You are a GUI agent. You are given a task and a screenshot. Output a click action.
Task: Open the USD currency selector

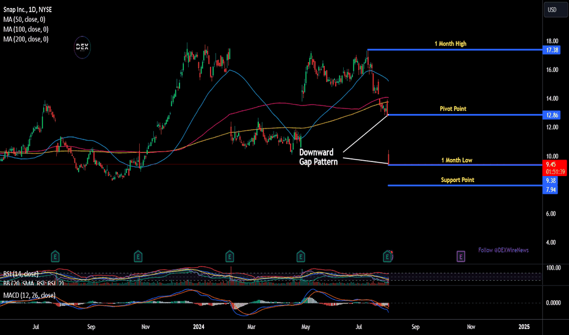point(556,10)
